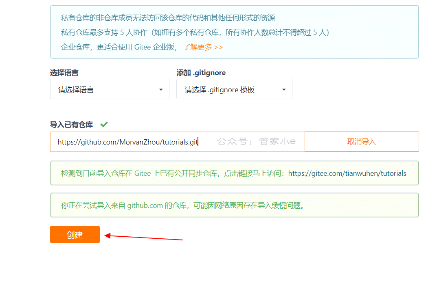Click the first private repository notice line
Viewport: 448px width, 283px height.
pyautogui.click(x=168, y=18)
